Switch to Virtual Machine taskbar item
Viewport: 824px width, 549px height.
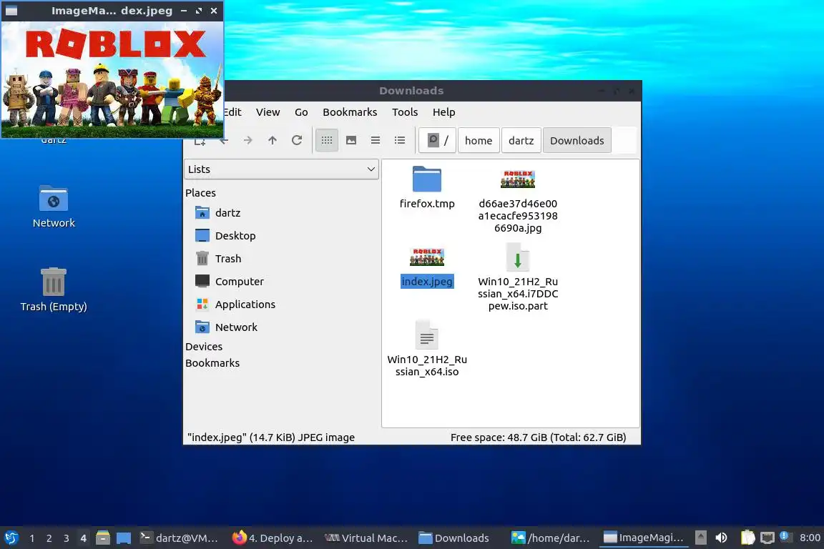pyautogui.click(x=366, y=538)
